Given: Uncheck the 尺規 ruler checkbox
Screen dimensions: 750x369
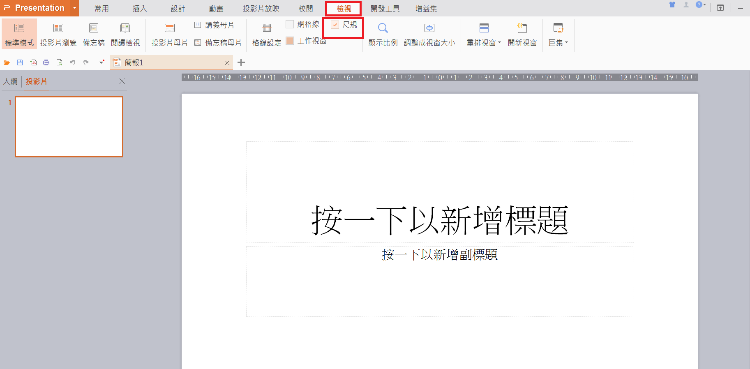Looking at the screenshot, I should 335,25.
